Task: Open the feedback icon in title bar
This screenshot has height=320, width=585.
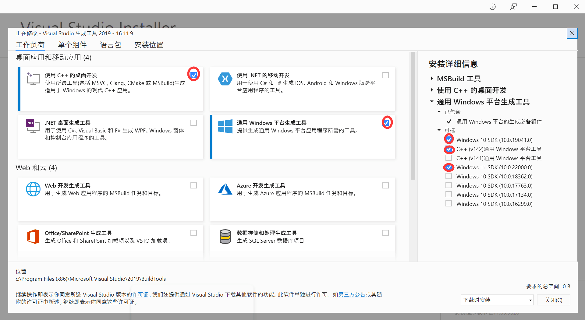Action: tap(513, 7)
